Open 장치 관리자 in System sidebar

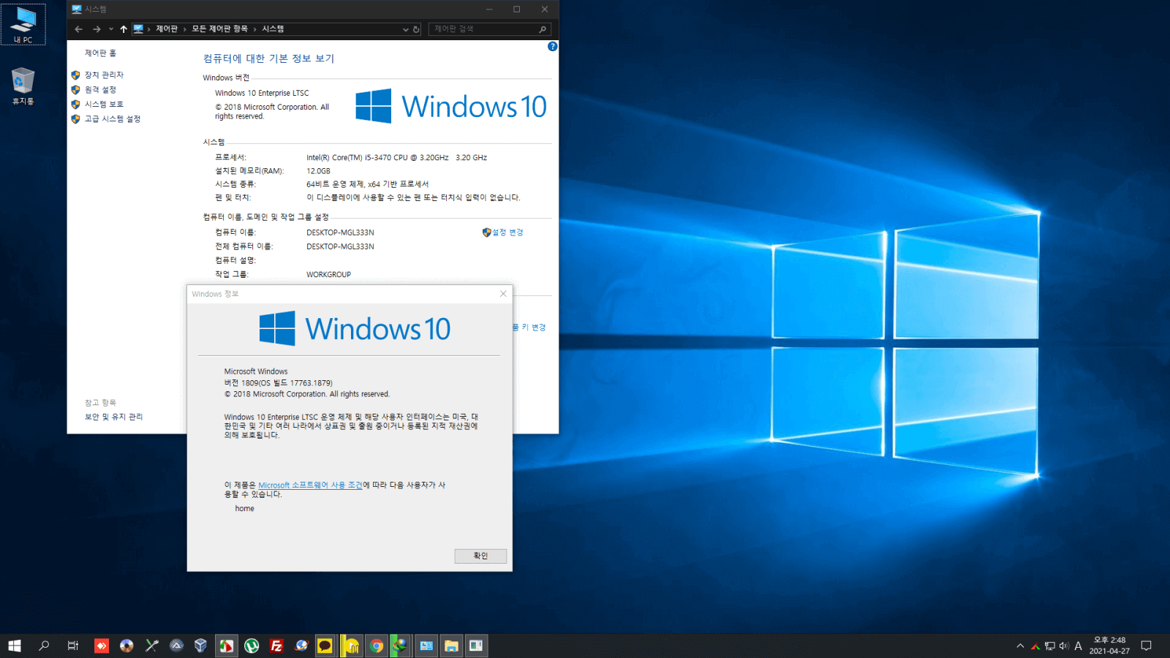[104, 75]
